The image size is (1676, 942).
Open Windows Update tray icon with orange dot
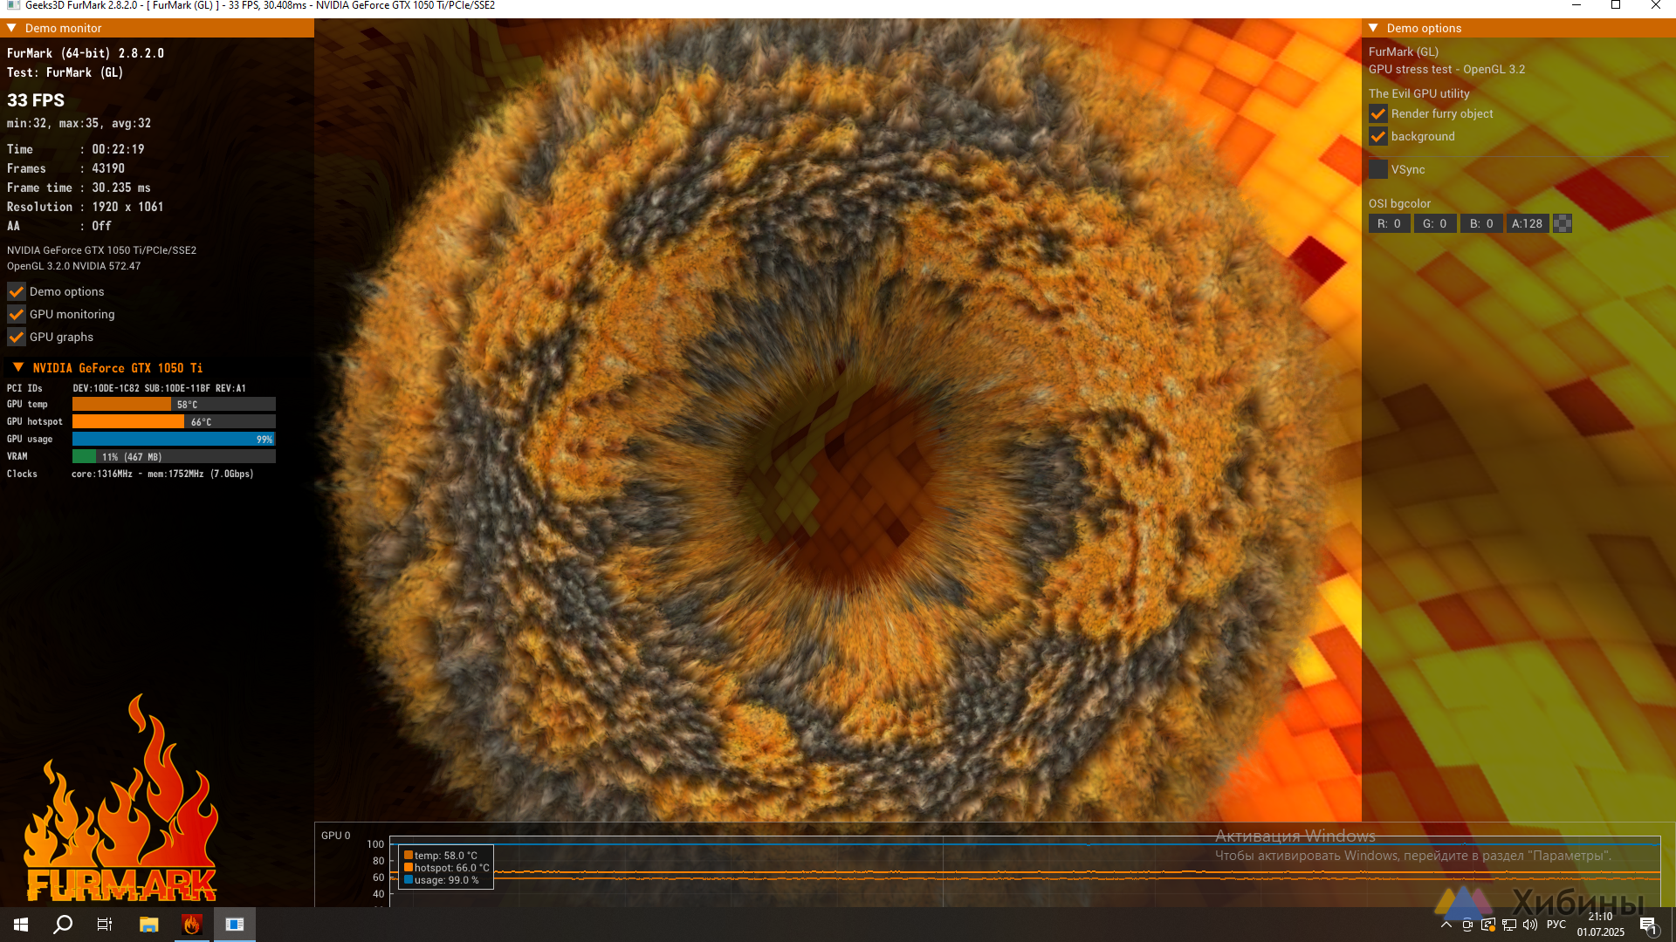pyautogui.click(x=1488, y=925)
